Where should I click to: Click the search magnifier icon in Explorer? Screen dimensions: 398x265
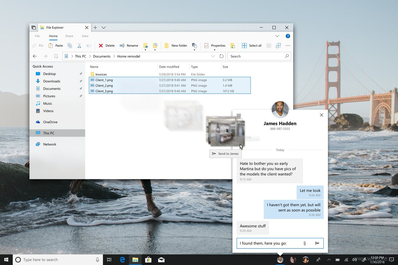pos(287,56)
